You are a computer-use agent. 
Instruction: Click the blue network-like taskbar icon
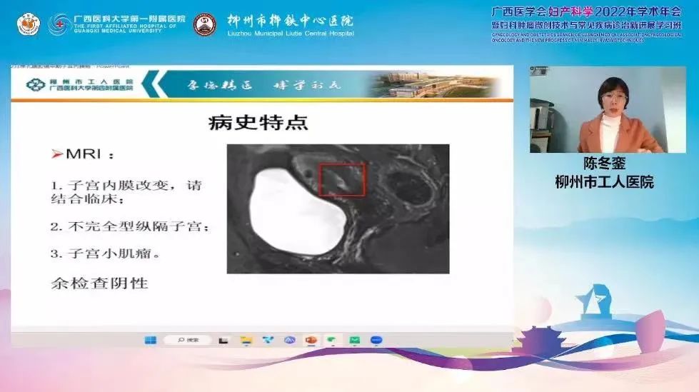tap(268, 341)
